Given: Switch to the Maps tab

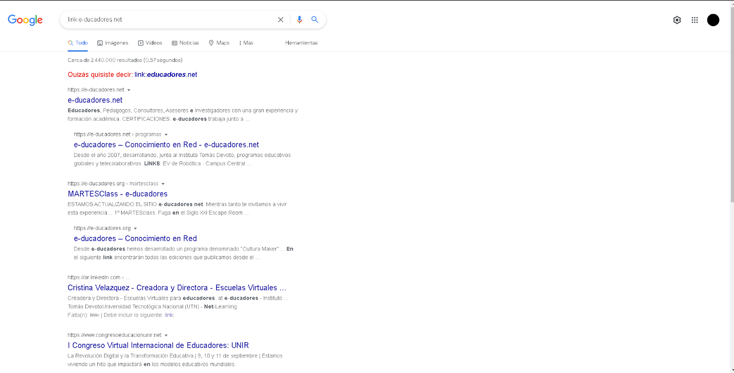Looking at the screenshot, I should tap(219, 43).
